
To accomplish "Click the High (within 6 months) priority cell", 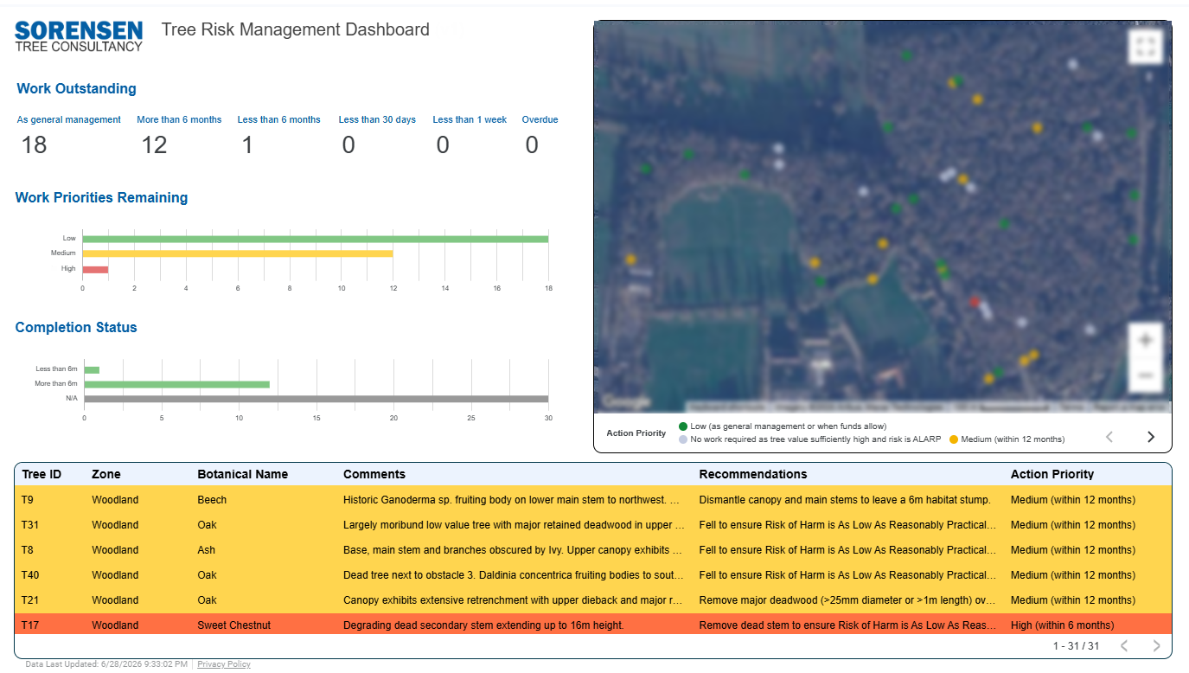I will coord(1063,625).
